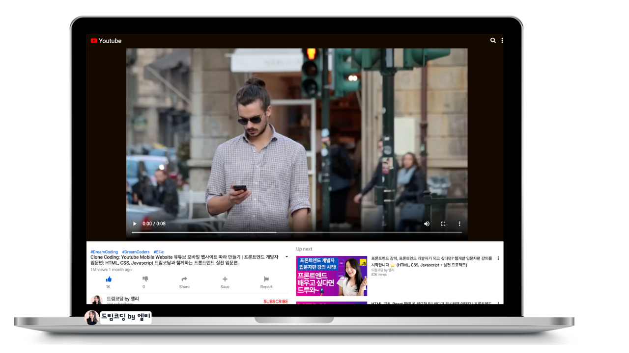
Task: Open the 프론트엔드 개발자 up next thumbnail
Action: tap(332, 276)
